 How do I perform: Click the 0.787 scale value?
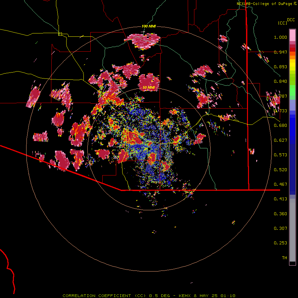tap(280, 96)
